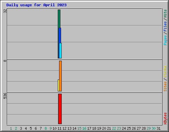Image resolution: width=169 pixels, height=132 pixels.
Task: Click day 22 on the x-axis
Action: (114, 128)
